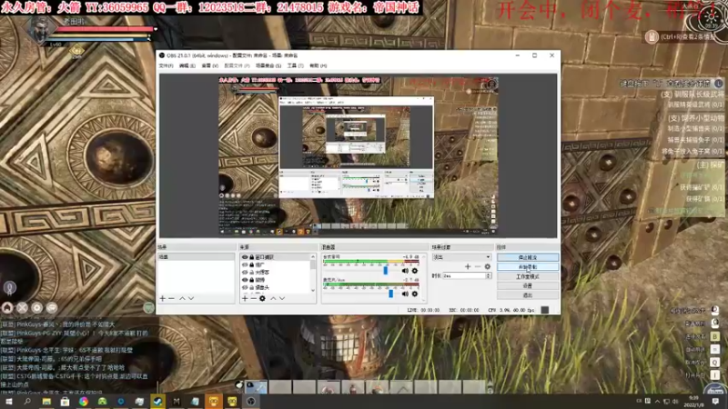Click the microphone icon in game overlay
This screenshot has width=728, height=409.
(x=9, y=288)
